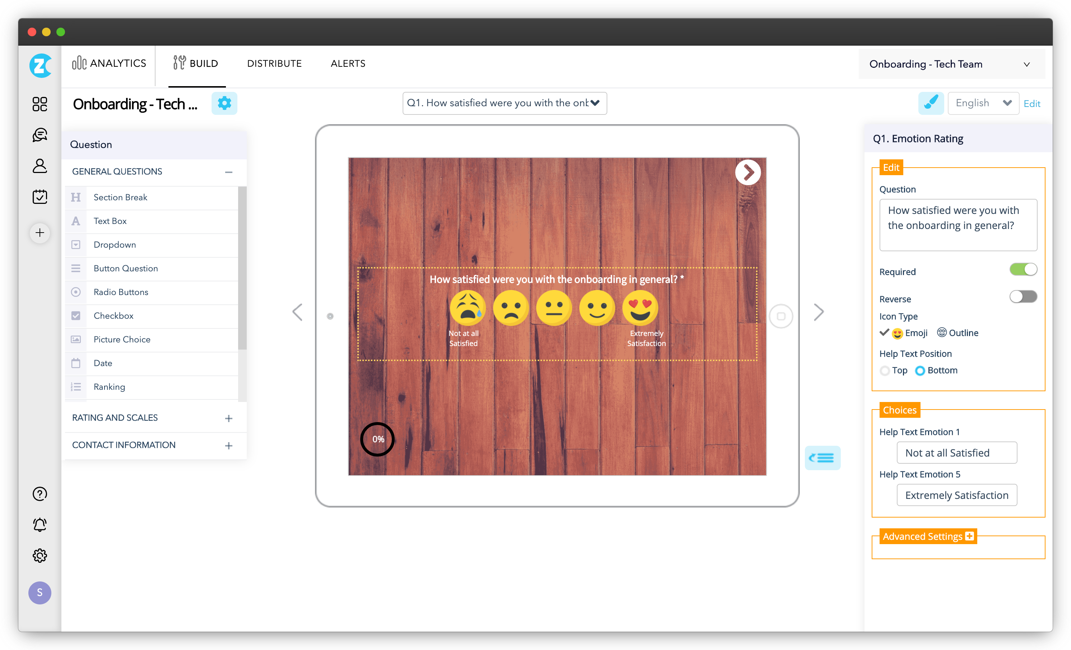This screenshot has width=1071, height=650.
Task: Click the user avatar S
Action: 40,593
